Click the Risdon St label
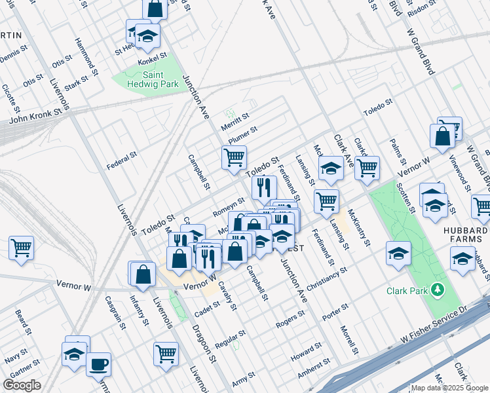Image resolution: width=490 pixels, height=393 pixels. pyautogui.click(x=422, y=9)
